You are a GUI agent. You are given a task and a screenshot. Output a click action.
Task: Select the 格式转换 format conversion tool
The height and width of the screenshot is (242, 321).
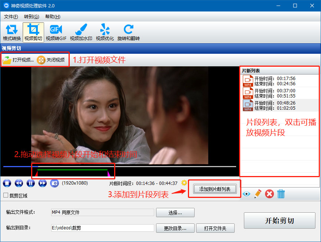(12, 32)
